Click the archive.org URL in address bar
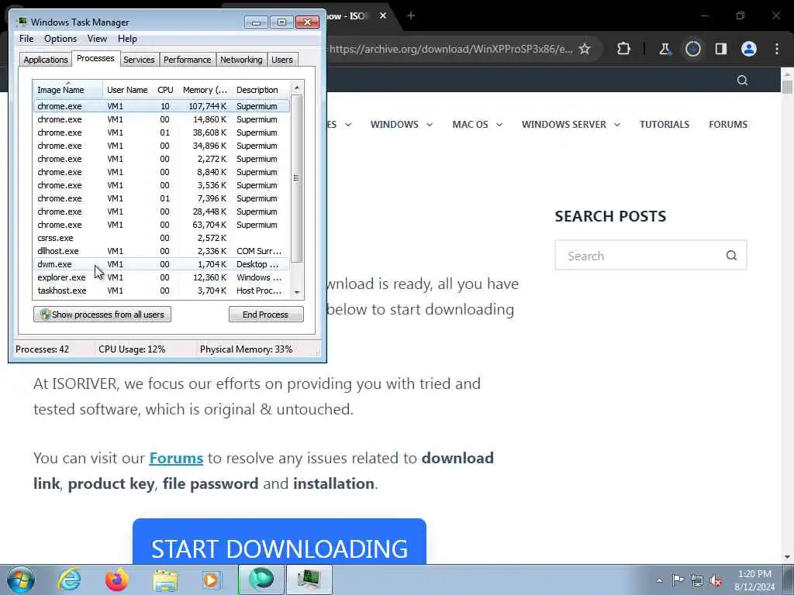Image resolution: width=794 pixels, height=595 pixels. pos(451,49)
